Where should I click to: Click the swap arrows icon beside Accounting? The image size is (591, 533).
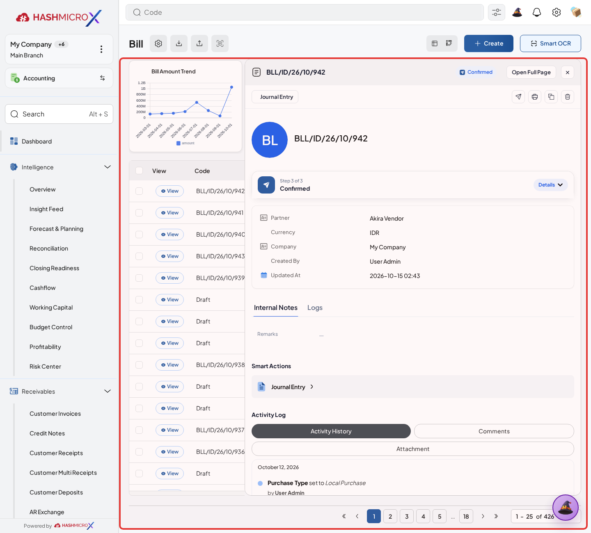coord(103,78)
